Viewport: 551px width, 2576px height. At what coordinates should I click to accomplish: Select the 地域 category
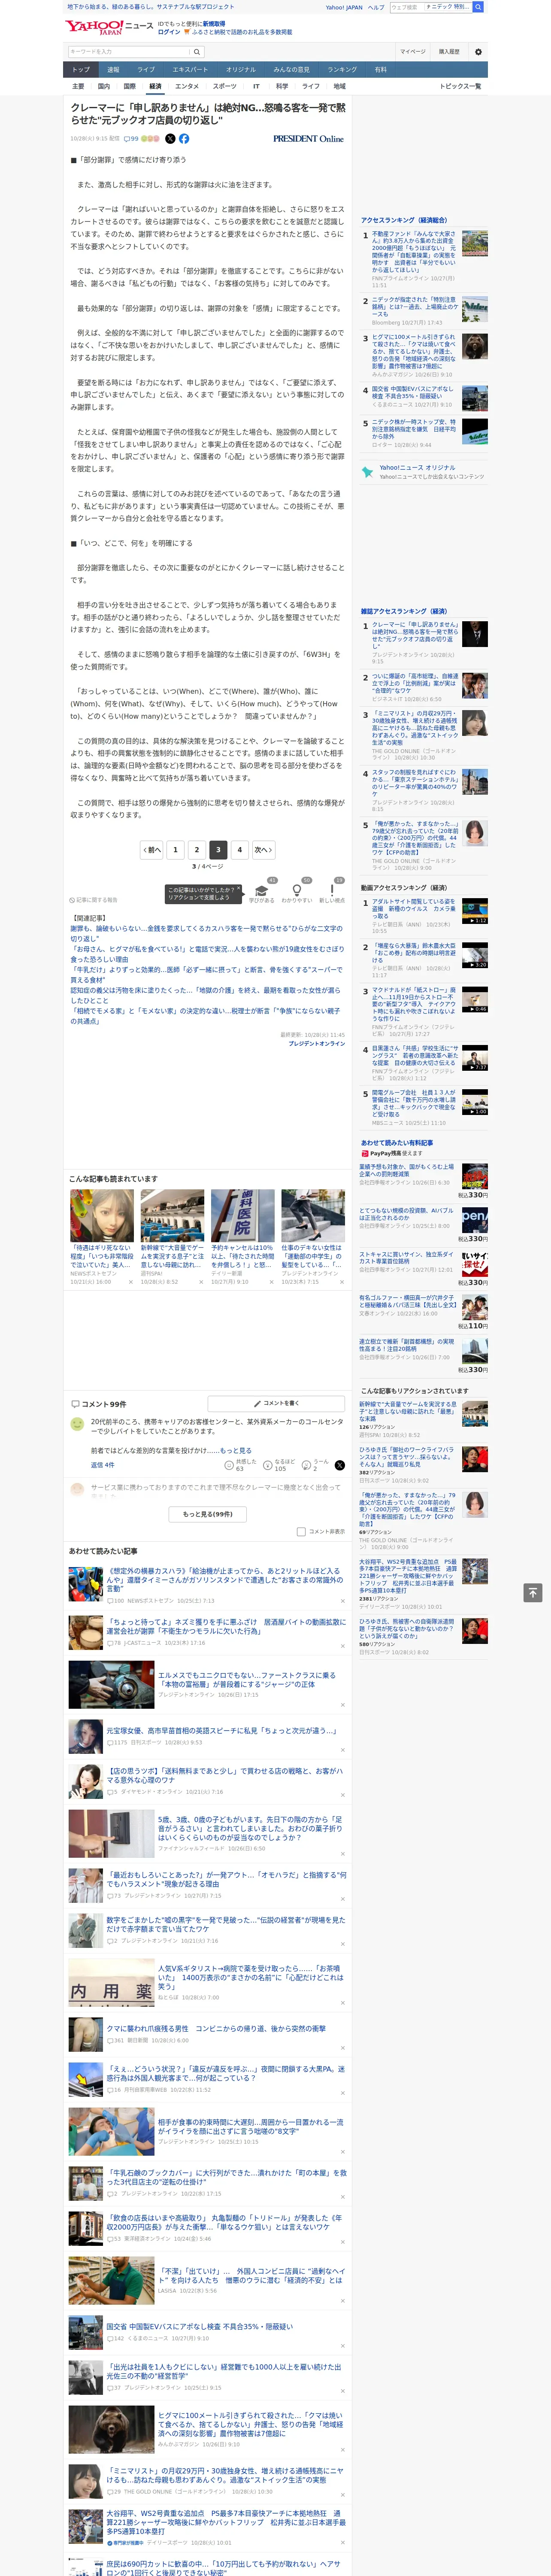click(x=339, y=86)
